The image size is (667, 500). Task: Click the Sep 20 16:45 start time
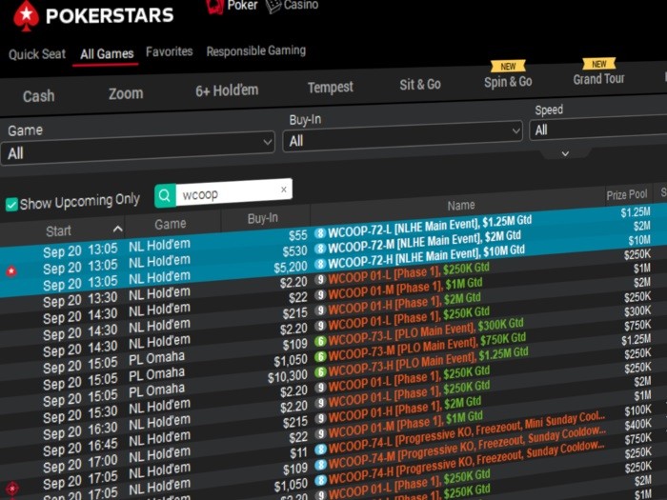tap(80, 448)
